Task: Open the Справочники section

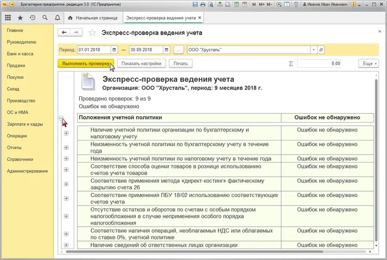Action: point(20,159)
